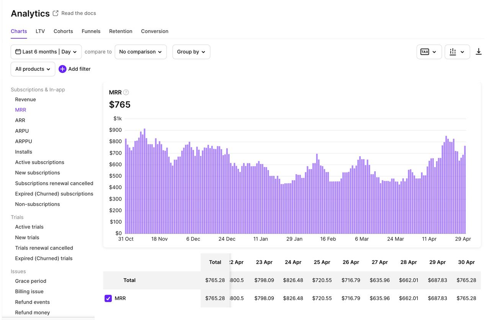Enable the MRR row selection checkbox
This screenshot has height=320, width=490.
coord(108,298)
